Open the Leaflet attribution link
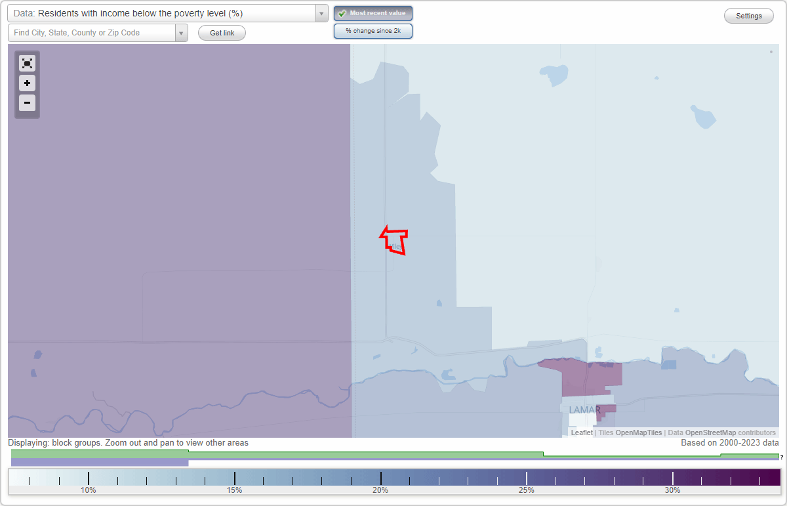787x506 pixels. (582, 432)
